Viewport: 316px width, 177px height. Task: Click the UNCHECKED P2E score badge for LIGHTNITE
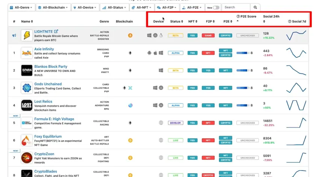point(248,36)
